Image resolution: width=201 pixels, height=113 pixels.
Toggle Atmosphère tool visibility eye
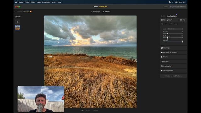coord(181,20)
